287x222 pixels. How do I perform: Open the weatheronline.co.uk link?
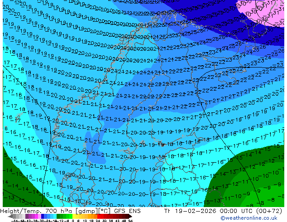coord(249,218)
